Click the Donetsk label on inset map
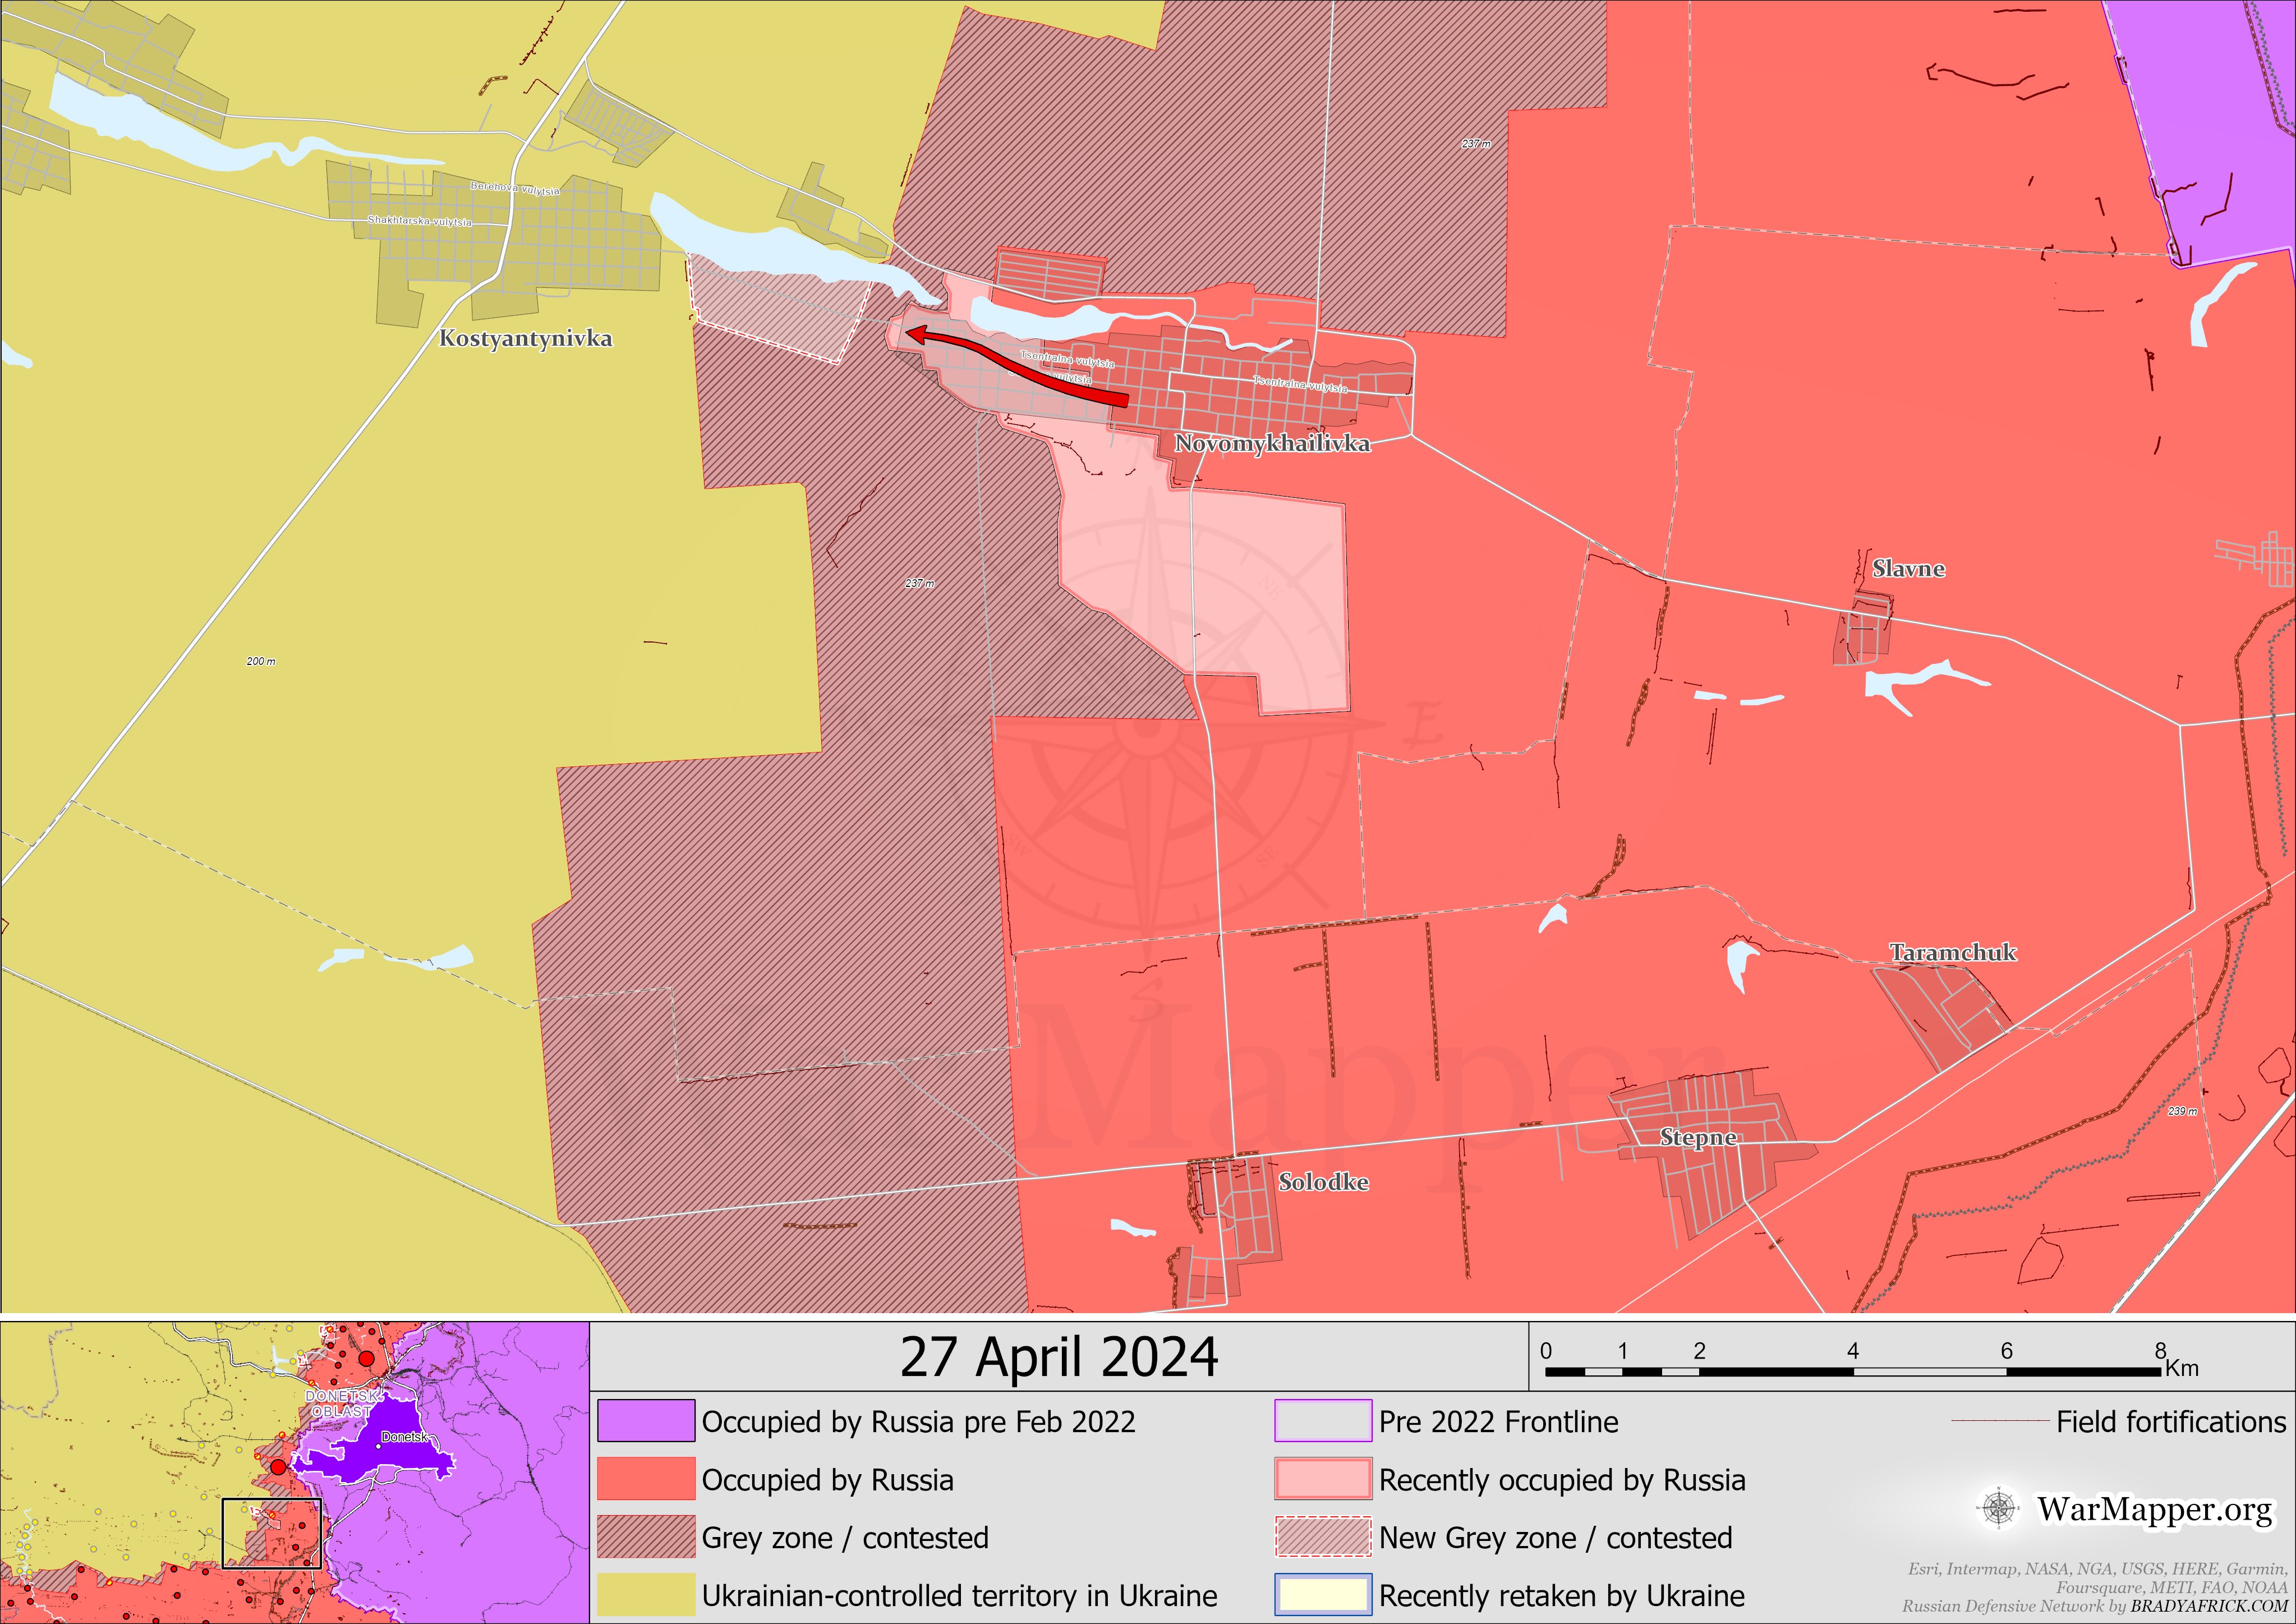The image size is (2296, 1624). coord(405,1437)
